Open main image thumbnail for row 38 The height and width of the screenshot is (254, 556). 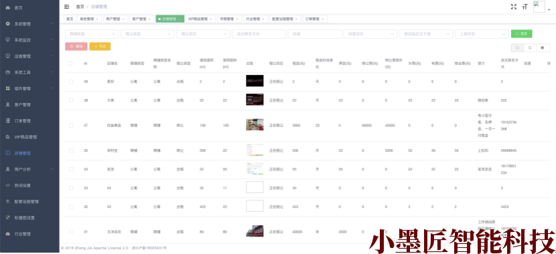tap(255, 100)
